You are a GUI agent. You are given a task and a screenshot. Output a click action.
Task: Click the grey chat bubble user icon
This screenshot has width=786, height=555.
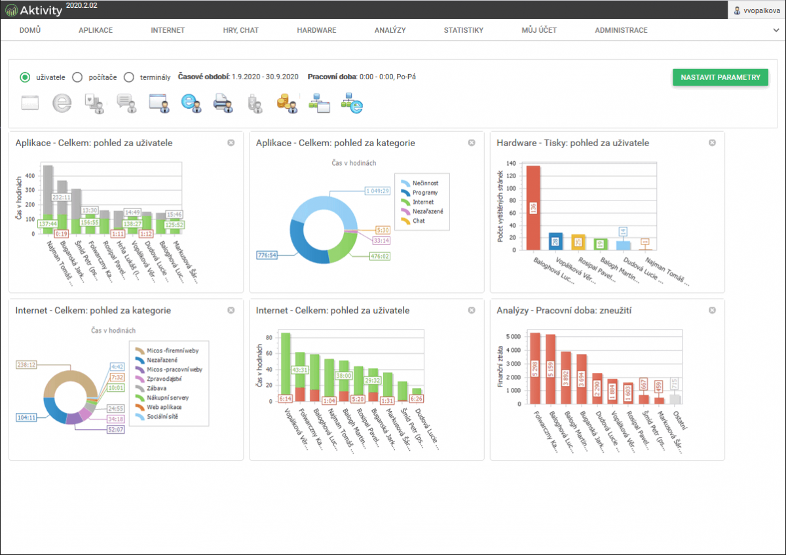(x=126, y=103)
